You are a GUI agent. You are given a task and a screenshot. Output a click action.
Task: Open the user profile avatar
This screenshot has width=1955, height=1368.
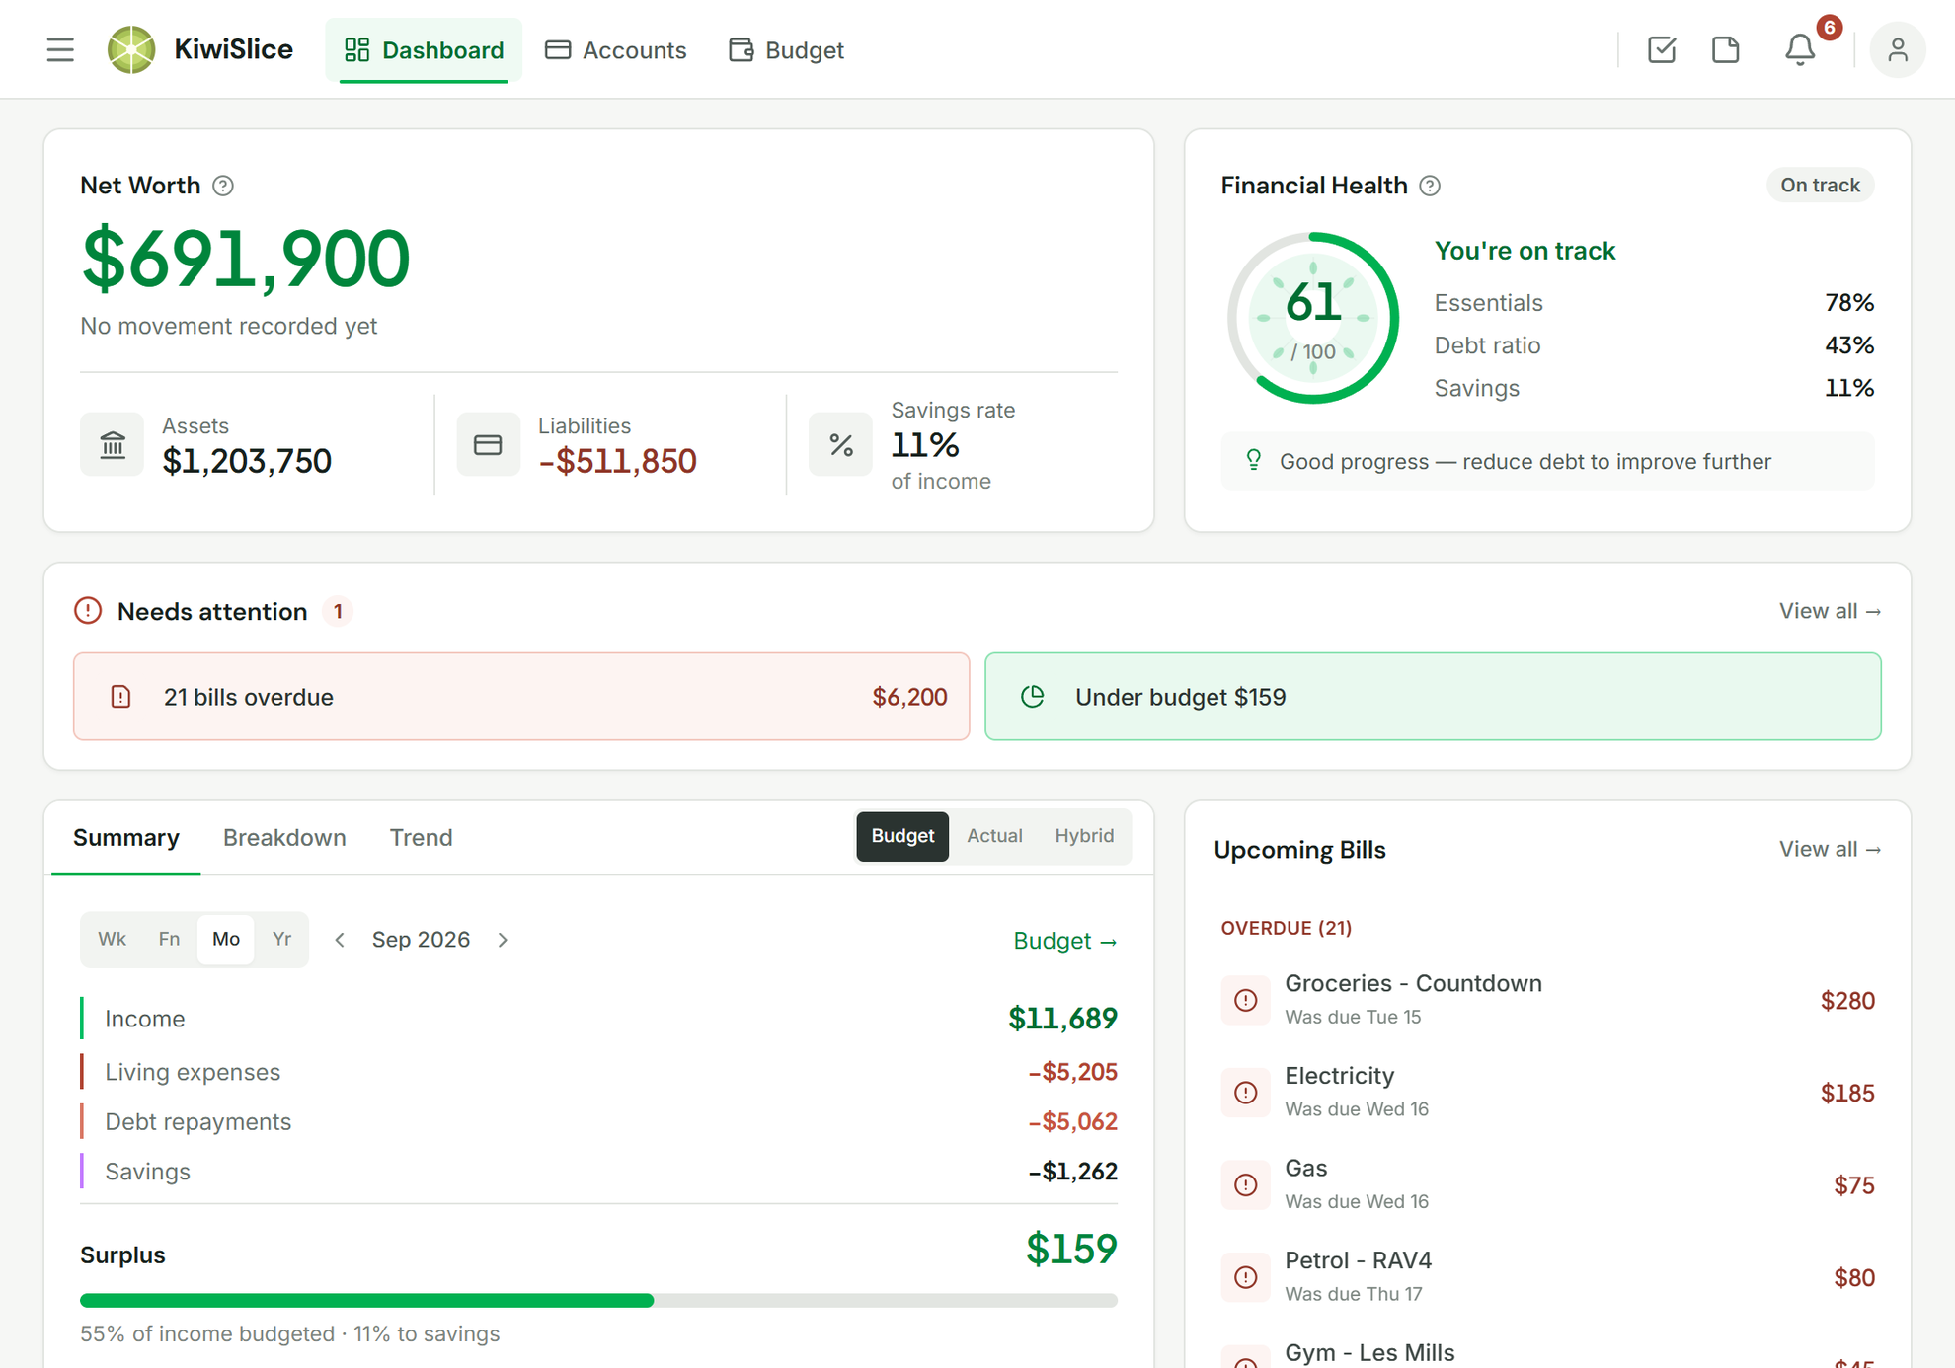1897,49
